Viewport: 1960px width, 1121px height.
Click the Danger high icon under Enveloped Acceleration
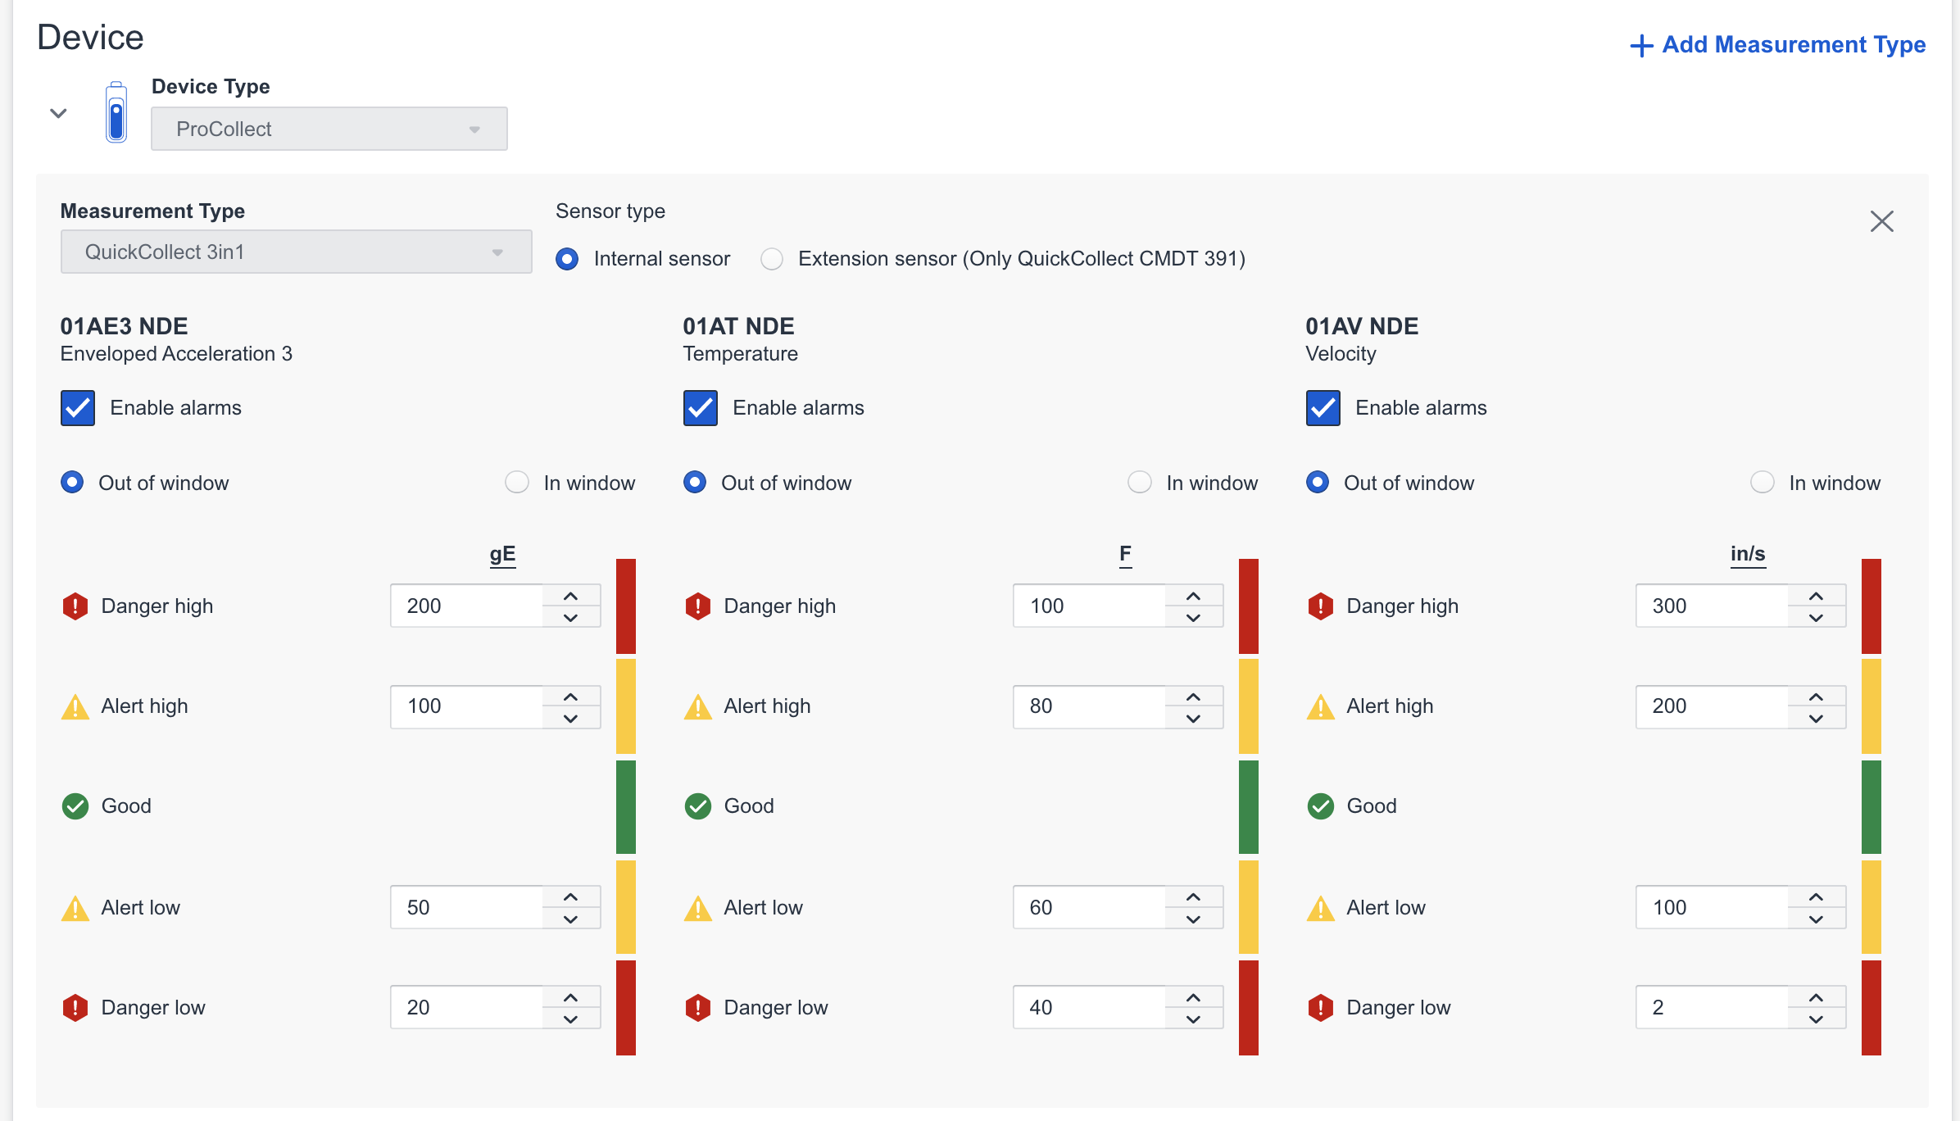coord(75,606)
